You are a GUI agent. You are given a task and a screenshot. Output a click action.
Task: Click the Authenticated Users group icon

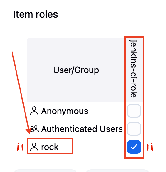[x=35, y=129]
